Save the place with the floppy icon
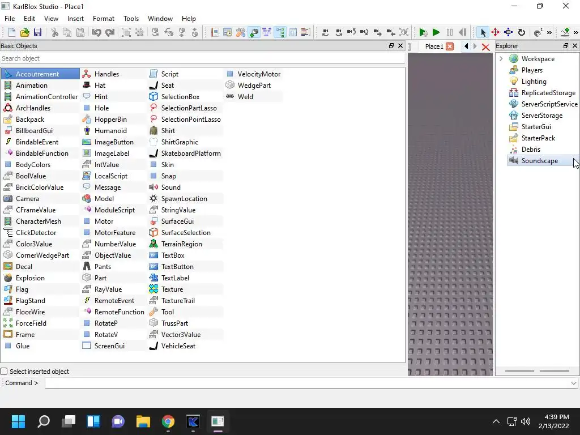580x435 pixels. [x=37, y=32]
